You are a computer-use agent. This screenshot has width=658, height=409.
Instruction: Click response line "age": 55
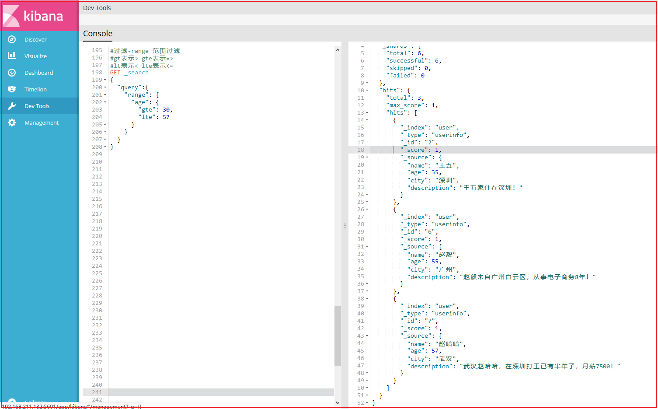coord(425,262)
